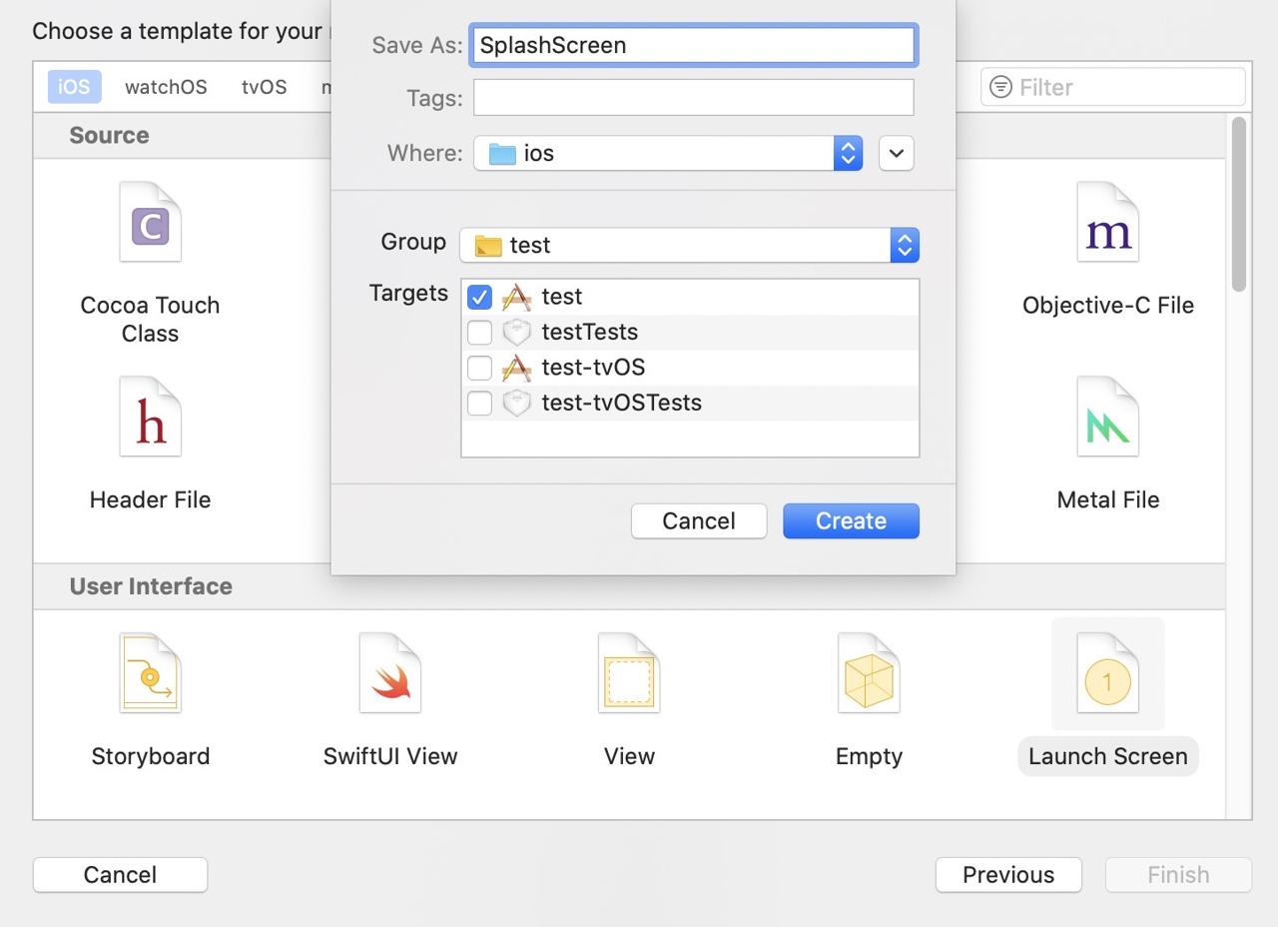This screenshot has width=1278, height=927.
Task: Choose the Header File template icon
Action: (150, 417)
